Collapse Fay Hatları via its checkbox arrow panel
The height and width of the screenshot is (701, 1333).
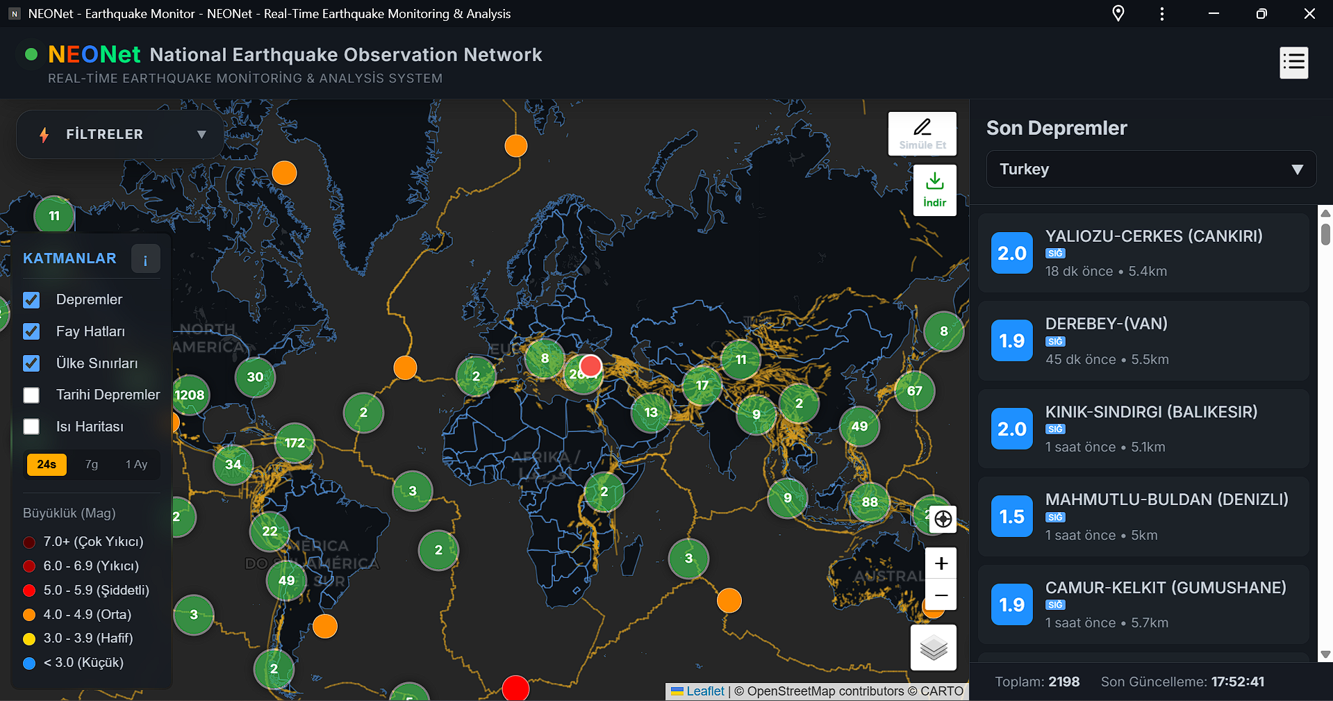tap(31, 331)
